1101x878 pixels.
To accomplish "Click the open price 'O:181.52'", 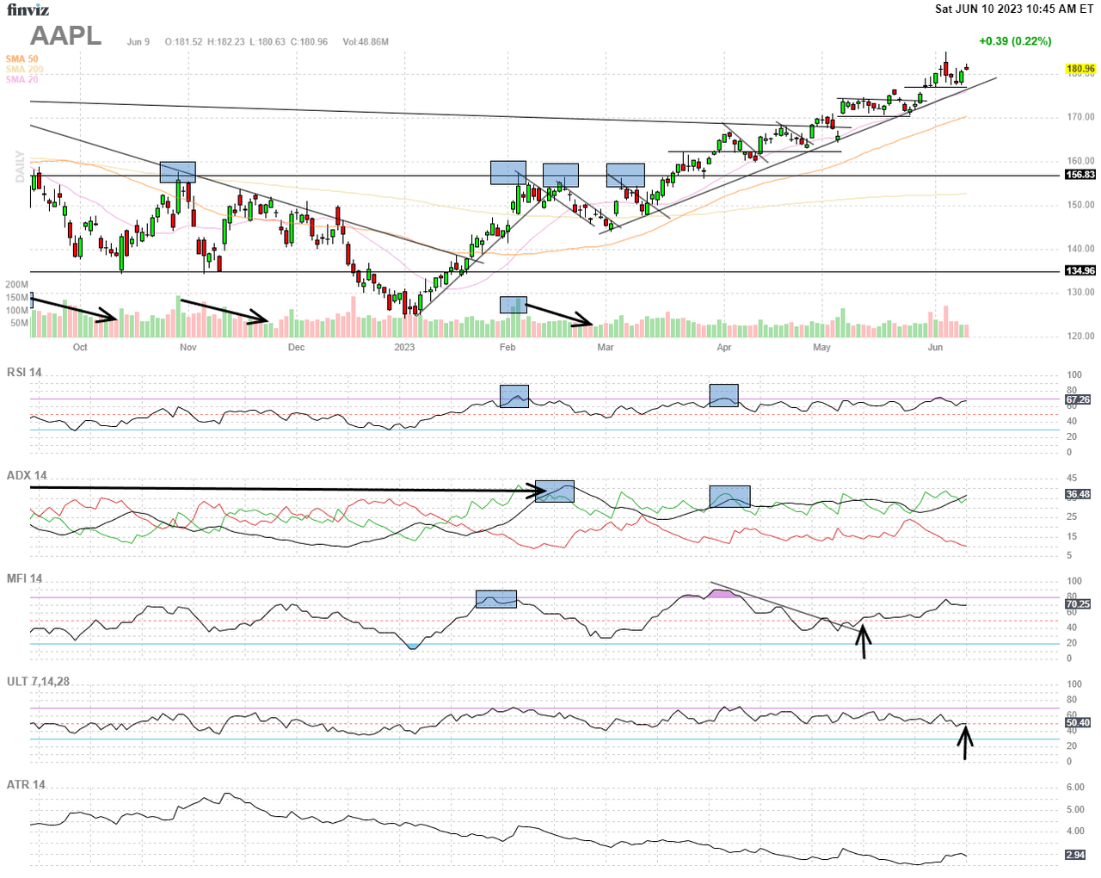I will pos(184,41).
